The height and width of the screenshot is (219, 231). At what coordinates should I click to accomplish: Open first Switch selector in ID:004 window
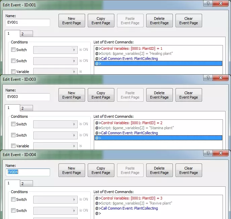55,199
